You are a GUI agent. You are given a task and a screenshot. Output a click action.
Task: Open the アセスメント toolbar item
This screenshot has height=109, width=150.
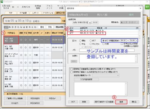pyautogui.click(x=49, y=7)
